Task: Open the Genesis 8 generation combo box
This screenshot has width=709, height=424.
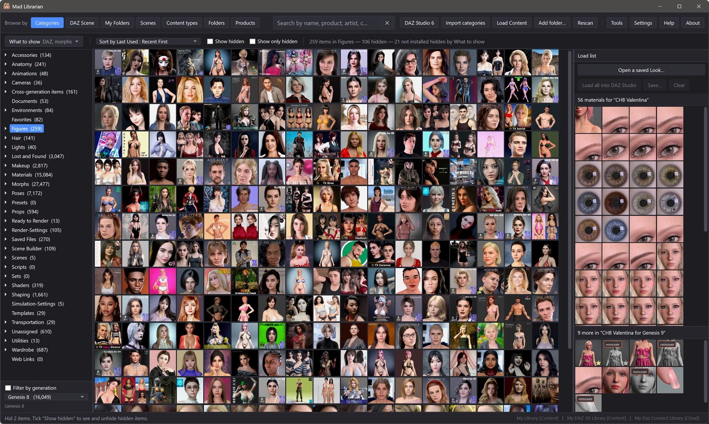Action: tap(46, 397)
